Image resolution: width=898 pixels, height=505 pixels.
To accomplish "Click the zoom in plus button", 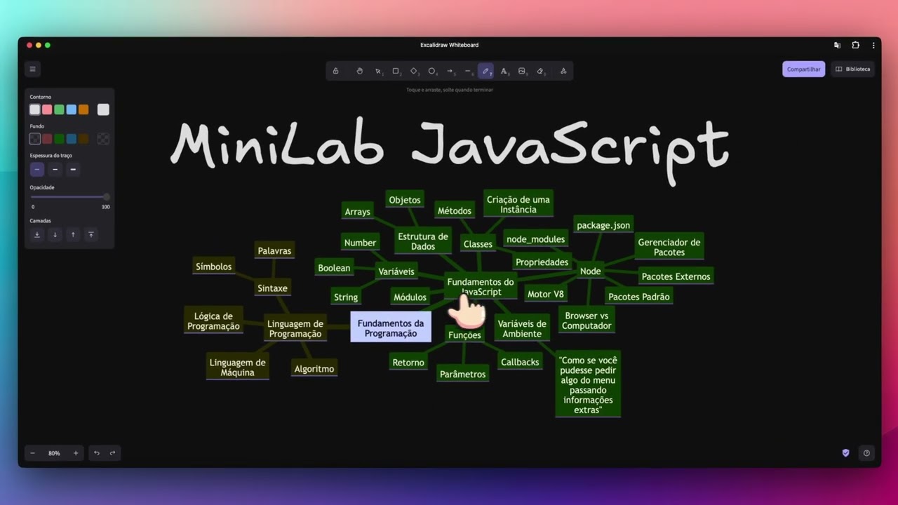I will 76,453.
